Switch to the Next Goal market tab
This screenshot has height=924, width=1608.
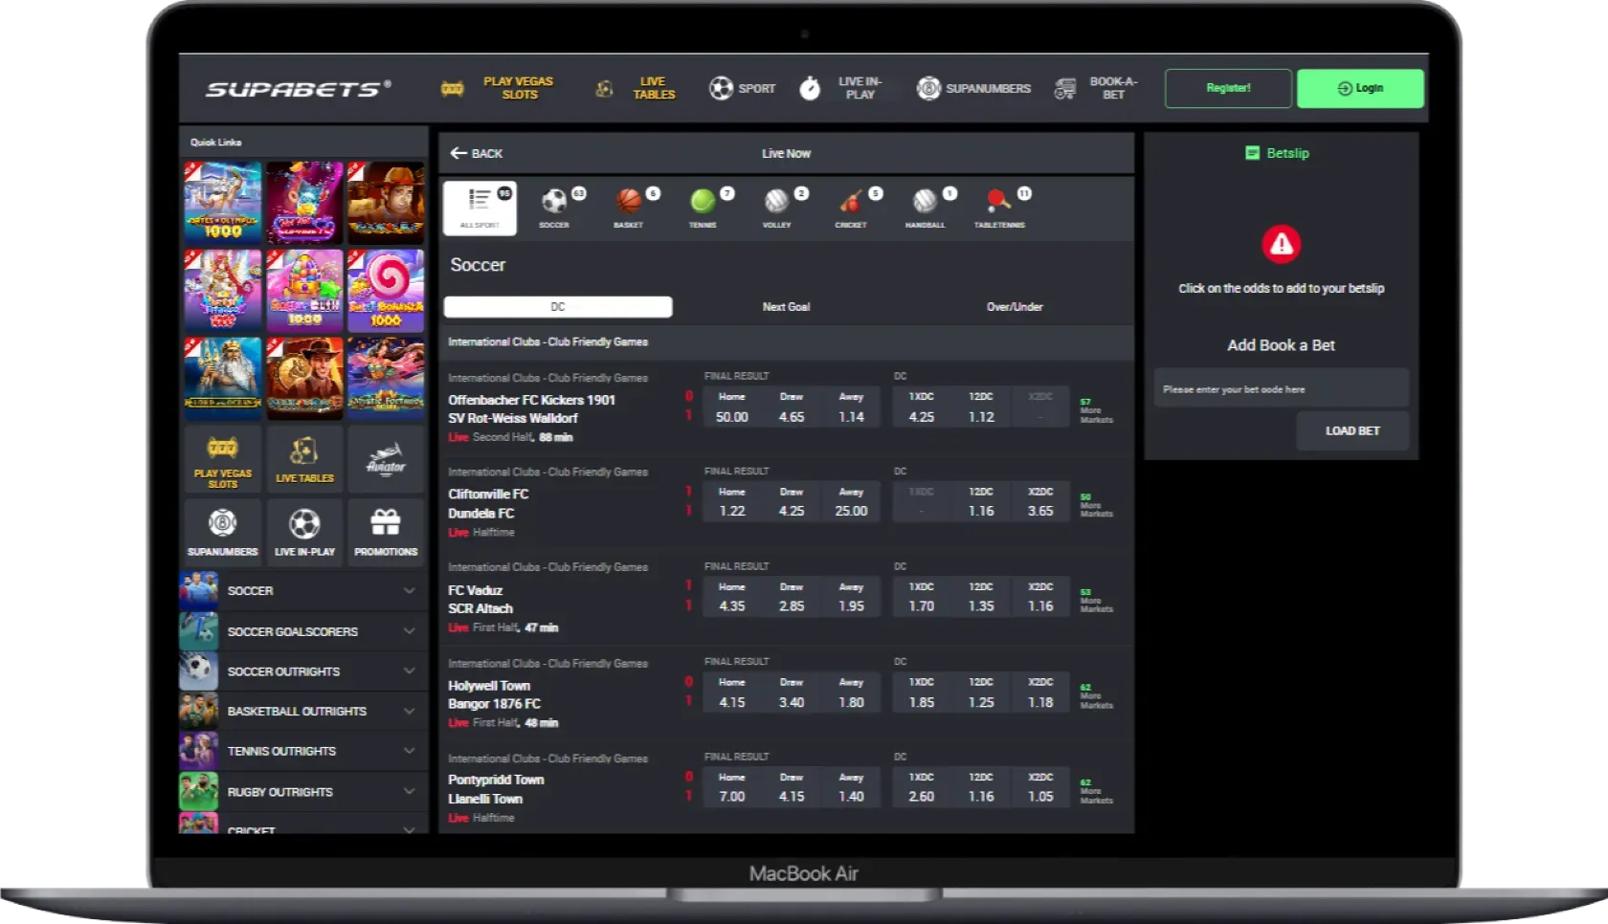[x=786, y=307]
